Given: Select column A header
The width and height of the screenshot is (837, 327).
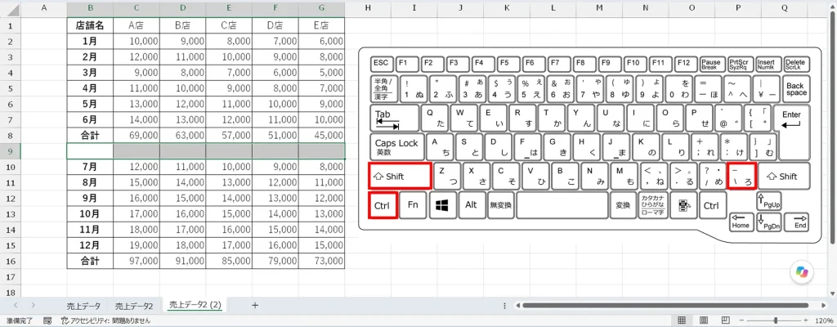Looking at the screenshot, I should point(43,8).
